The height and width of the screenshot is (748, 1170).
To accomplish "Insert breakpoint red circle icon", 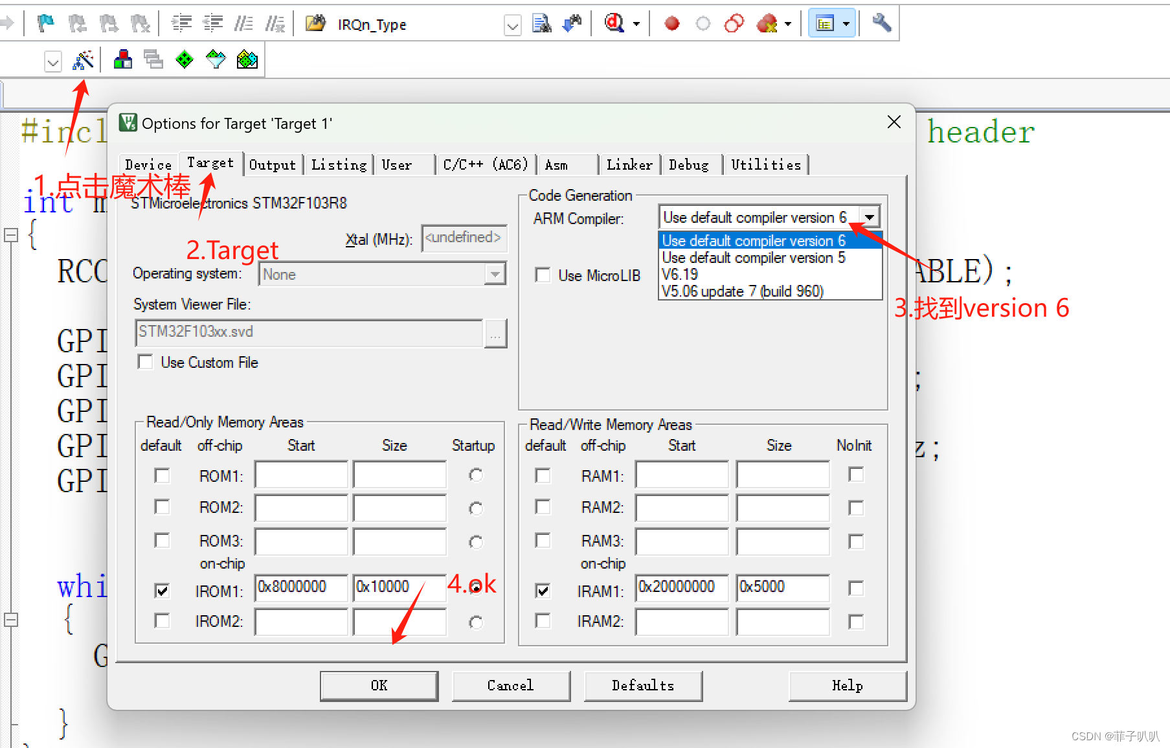I will click(672, 24).
